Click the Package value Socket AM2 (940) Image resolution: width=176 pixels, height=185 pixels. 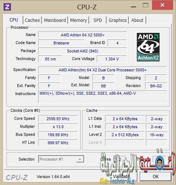(x=83, y=51)
